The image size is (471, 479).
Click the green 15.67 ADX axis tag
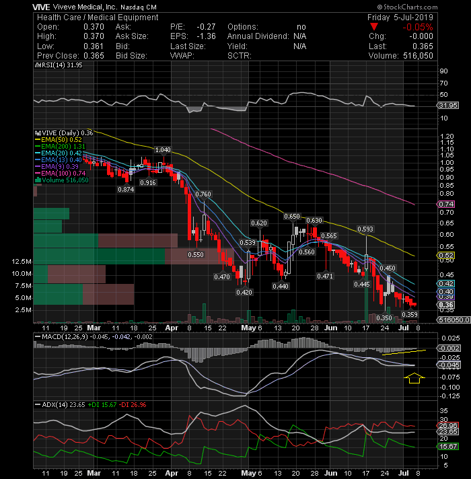pyautogui.click(x=447, y=447)
